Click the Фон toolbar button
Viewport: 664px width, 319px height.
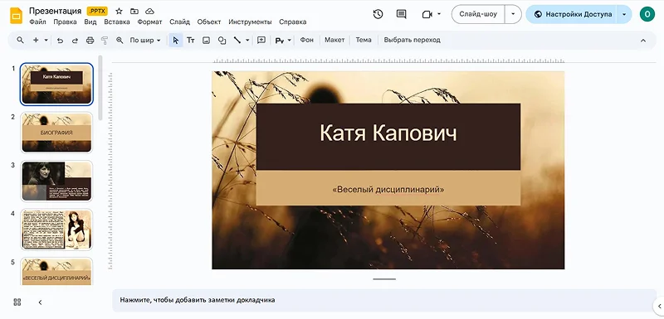306,40
